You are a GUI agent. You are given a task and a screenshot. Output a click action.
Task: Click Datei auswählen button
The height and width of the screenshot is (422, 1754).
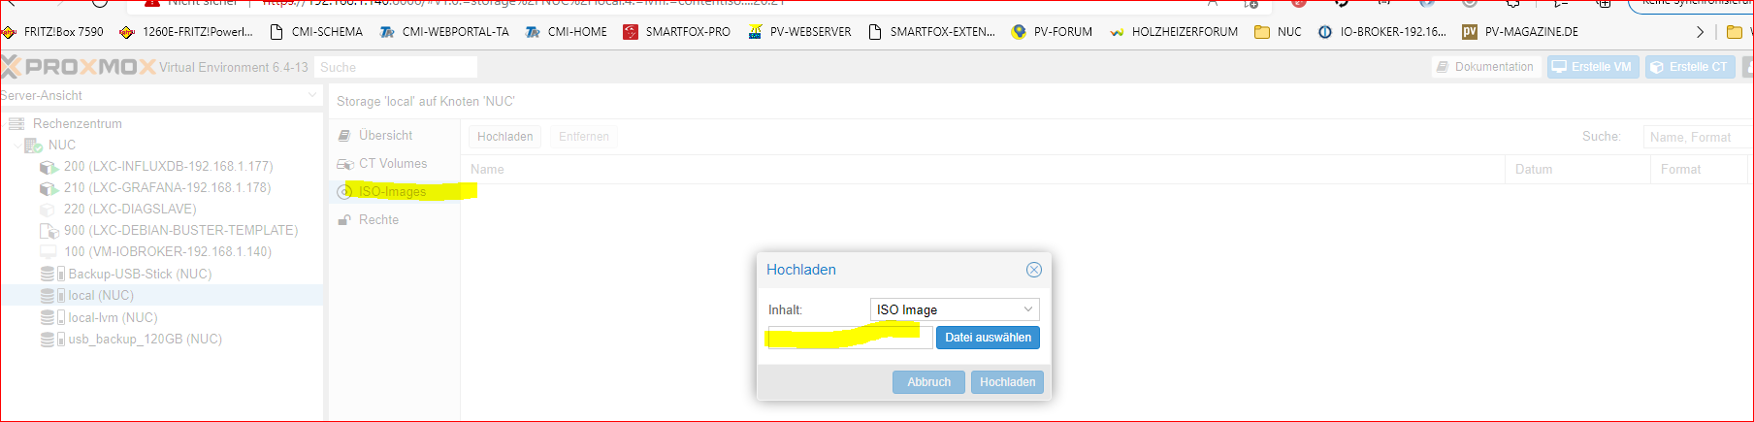click(x=988, y=337)
